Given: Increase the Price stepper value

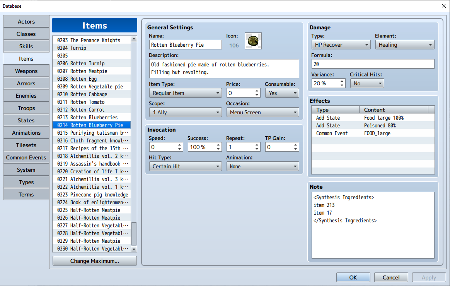Looking at the screenshot, I should pos(257,91).
